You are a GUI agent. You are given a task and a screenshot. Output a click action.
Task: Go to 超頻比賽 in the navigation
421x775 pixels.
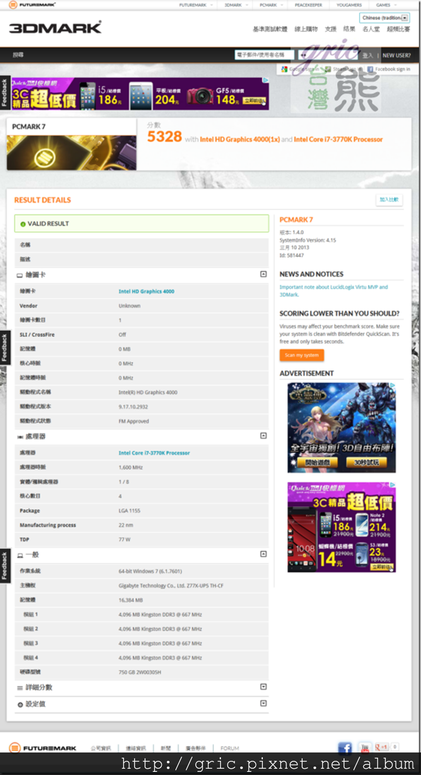click(x=398, y=29)
